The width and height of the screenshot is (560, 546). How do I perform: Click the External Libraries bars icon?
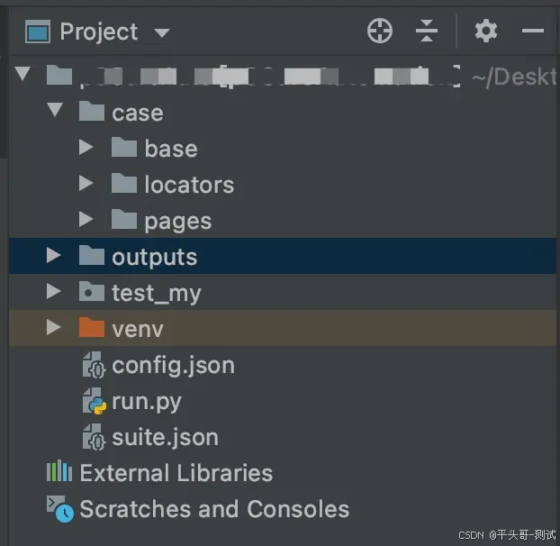(x=59, y=470)
